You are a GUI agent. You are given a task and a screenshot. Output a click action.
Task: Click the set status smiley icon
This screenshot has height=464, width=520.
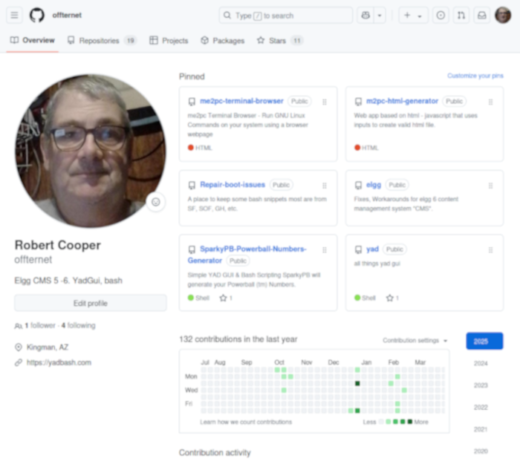coord(156,202)
